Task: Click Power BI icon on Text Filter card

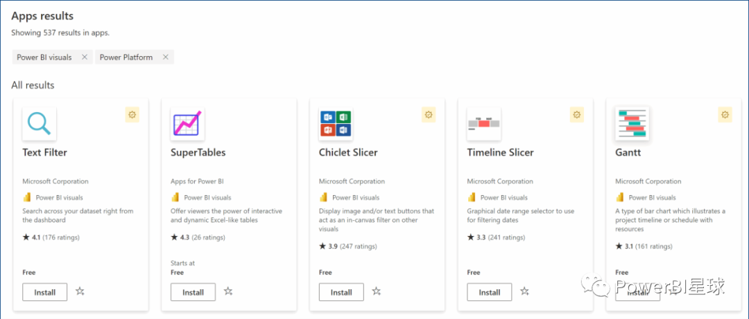Action: point(27,197)
